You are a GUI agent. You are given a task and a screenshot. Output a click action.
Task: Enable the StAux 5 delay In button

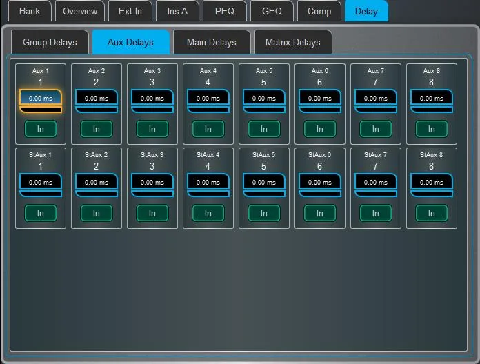pyautogui.click(x=264, y=213)
